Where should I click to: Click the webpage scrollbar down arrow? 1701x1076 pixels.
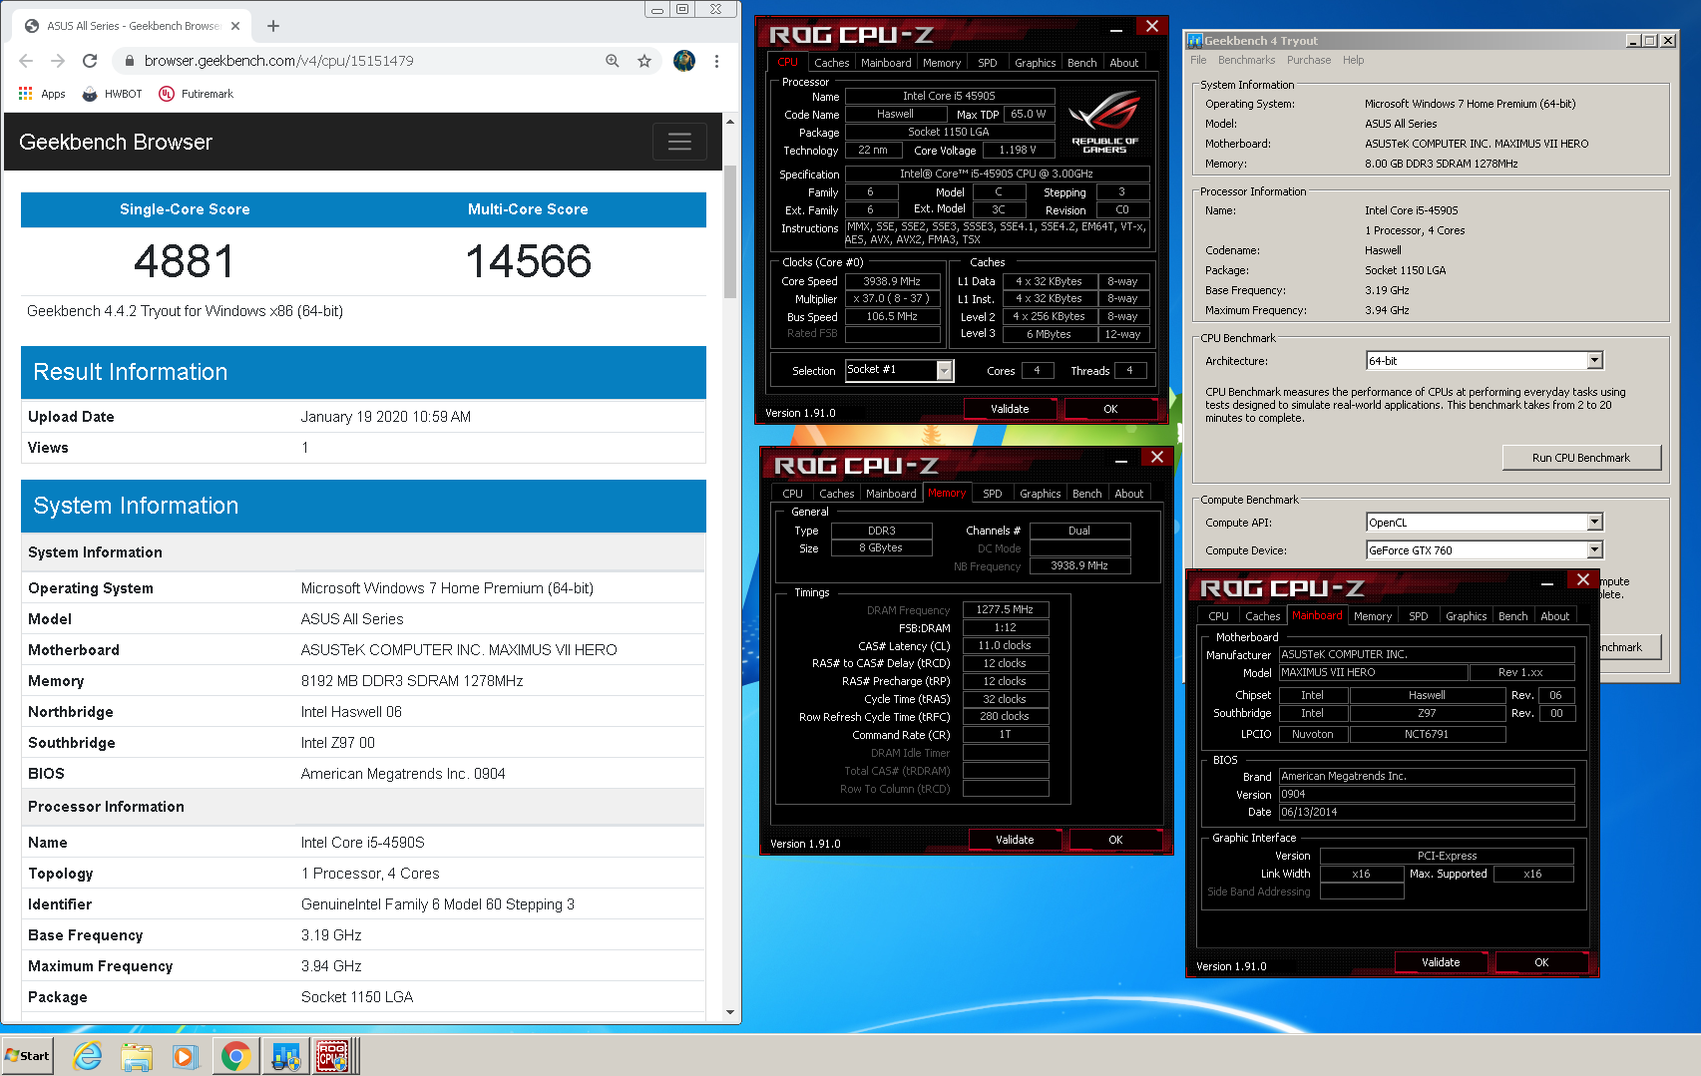pyautogui.click(x=730, y=1011)
